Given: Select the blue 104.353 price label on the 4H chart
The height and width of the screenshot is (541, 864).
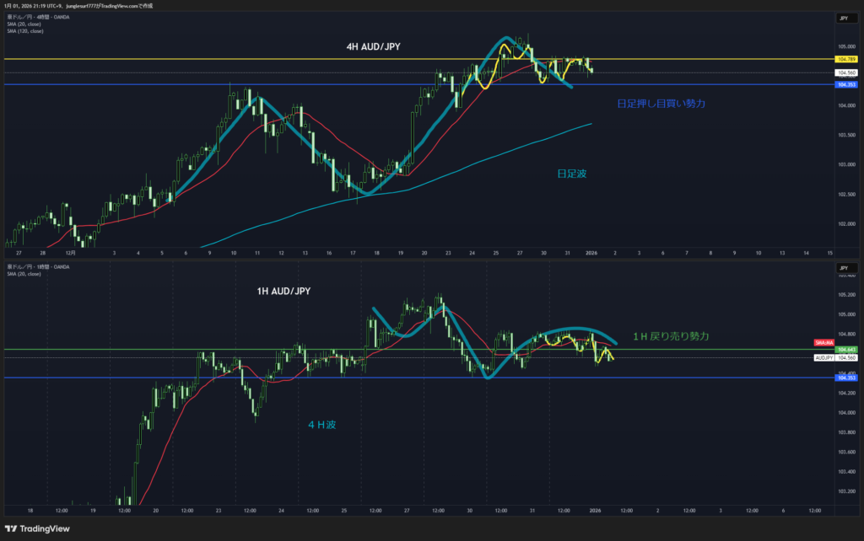Looking at the screenshot, I should [x=845, y=85].
